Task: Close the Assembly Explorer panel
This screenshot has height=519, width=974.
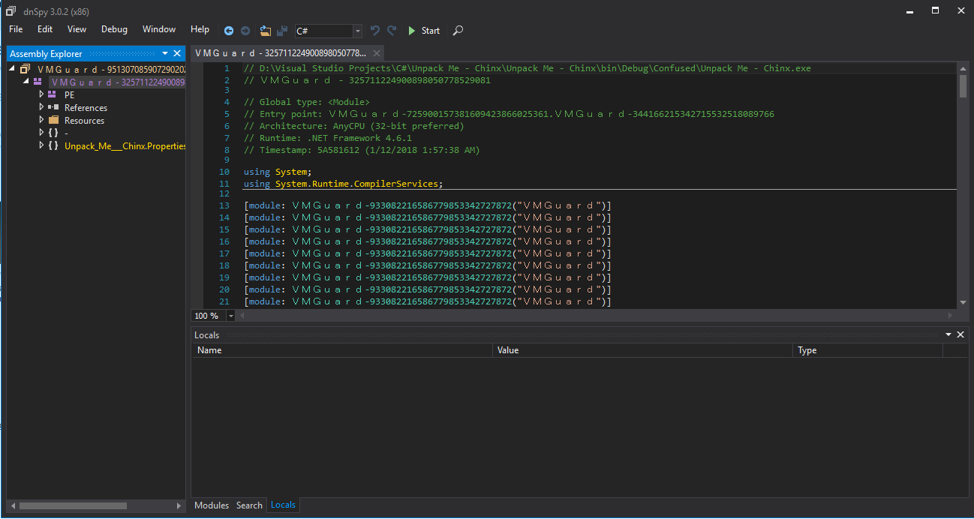Action: click(177, 53)
